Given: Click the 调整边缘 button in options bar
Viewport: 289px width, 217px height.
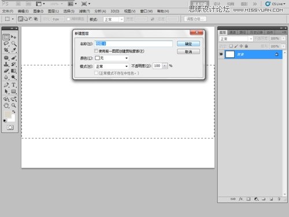Looking at the screenshot, I should coord(195,19).
